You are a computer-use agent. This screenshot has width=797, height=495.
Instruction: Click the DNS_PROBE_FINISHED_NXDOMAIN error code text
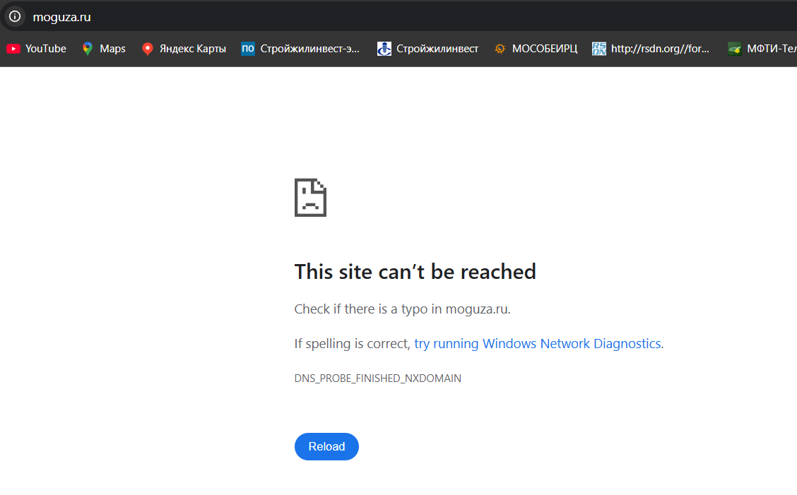[x=377, y=378]
